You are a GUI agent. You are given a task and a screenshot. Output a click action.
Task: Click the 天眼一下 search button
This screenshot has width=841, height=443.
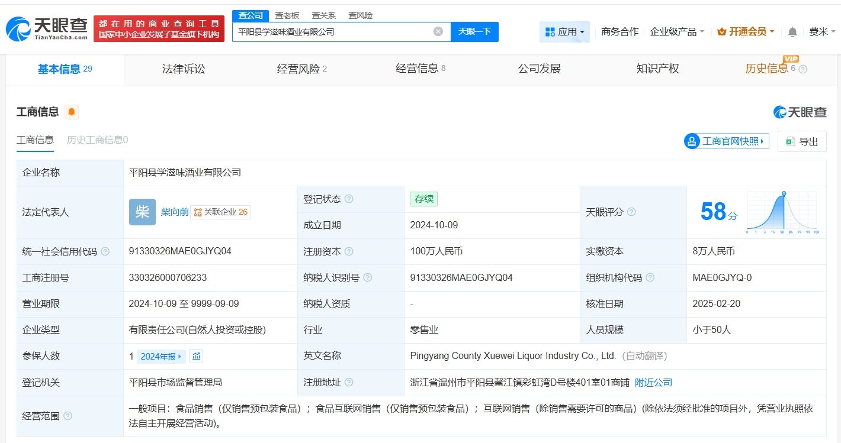click(x=474, y=32)
